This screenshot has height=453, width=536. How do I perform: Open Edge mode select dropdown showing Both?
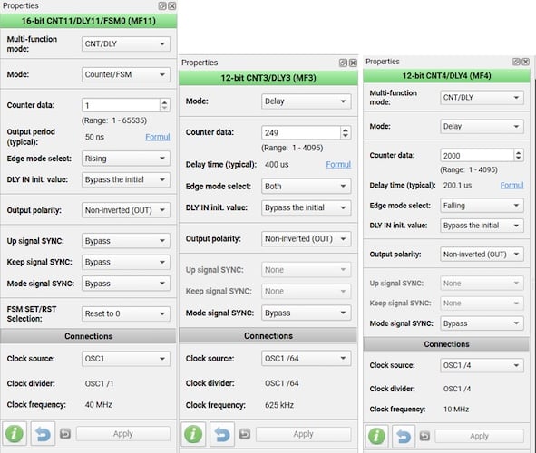[x=306, y=187]
